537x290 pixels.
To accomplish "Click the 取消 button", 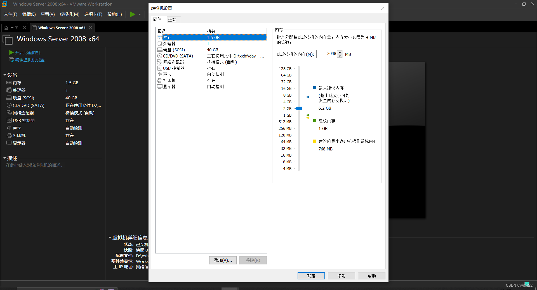I will (x=341, y=276).
